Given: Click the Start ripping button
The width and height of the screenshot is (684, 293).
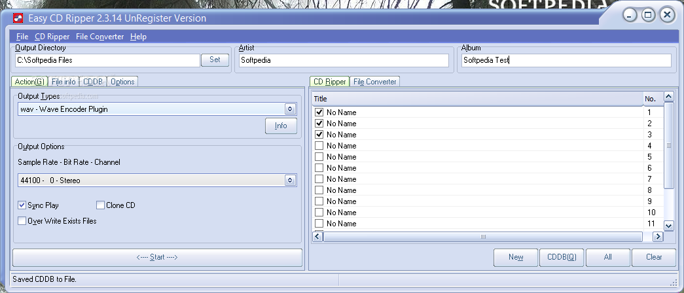Looking at the screenshot, I should [x=157, y=257].
